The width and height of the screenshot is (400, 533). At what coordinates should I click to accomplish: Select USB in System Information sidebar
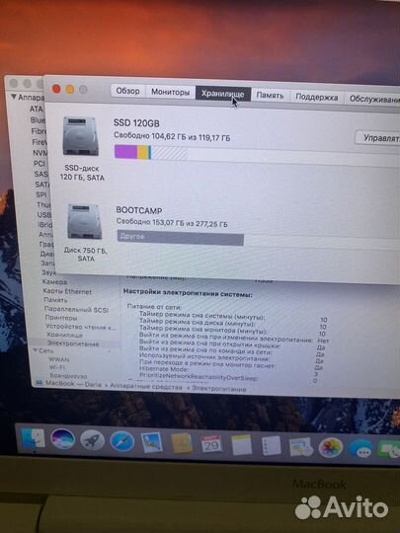(x=44, y=215)
